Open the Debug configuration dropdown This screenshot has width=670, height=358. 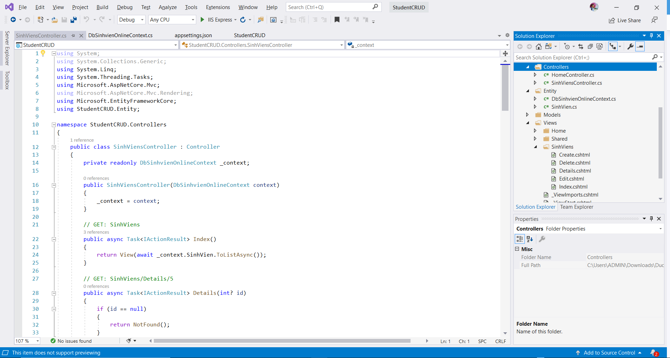(142, 19)
